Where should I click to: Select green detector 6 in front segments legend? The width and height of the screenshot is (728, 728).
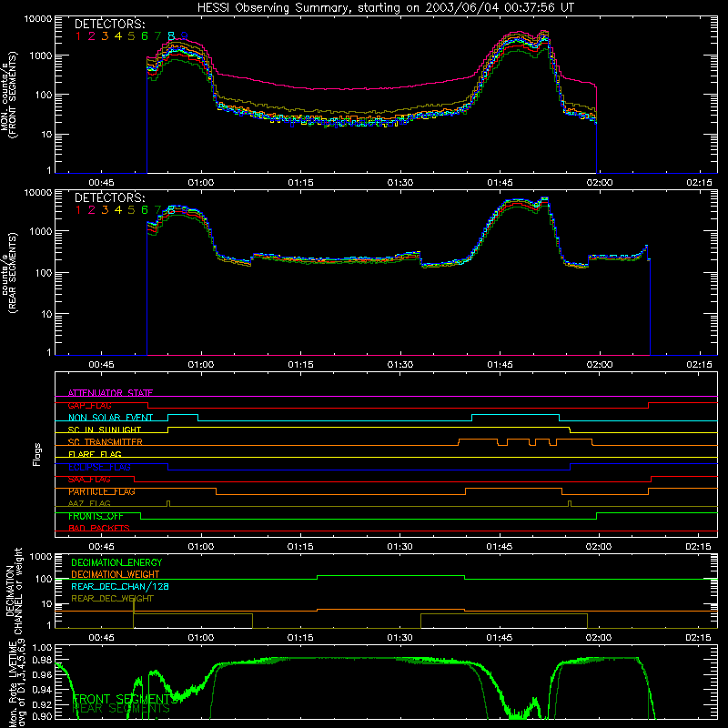145,36
